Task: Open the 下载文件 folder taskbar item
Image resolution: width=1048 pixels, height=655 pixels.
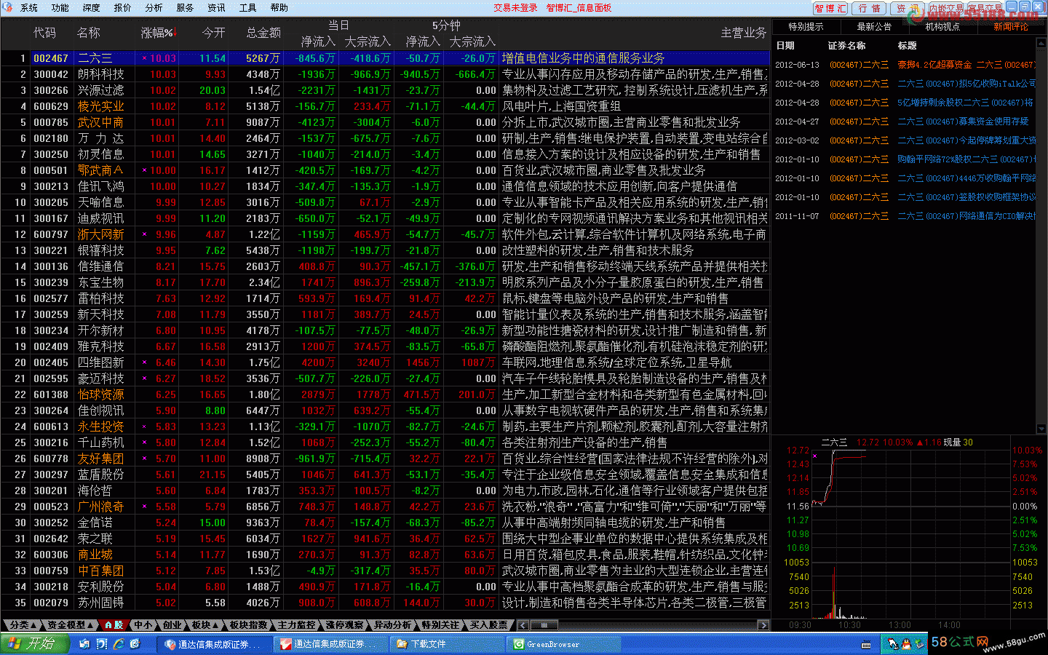Action: (x=445, y=644)
